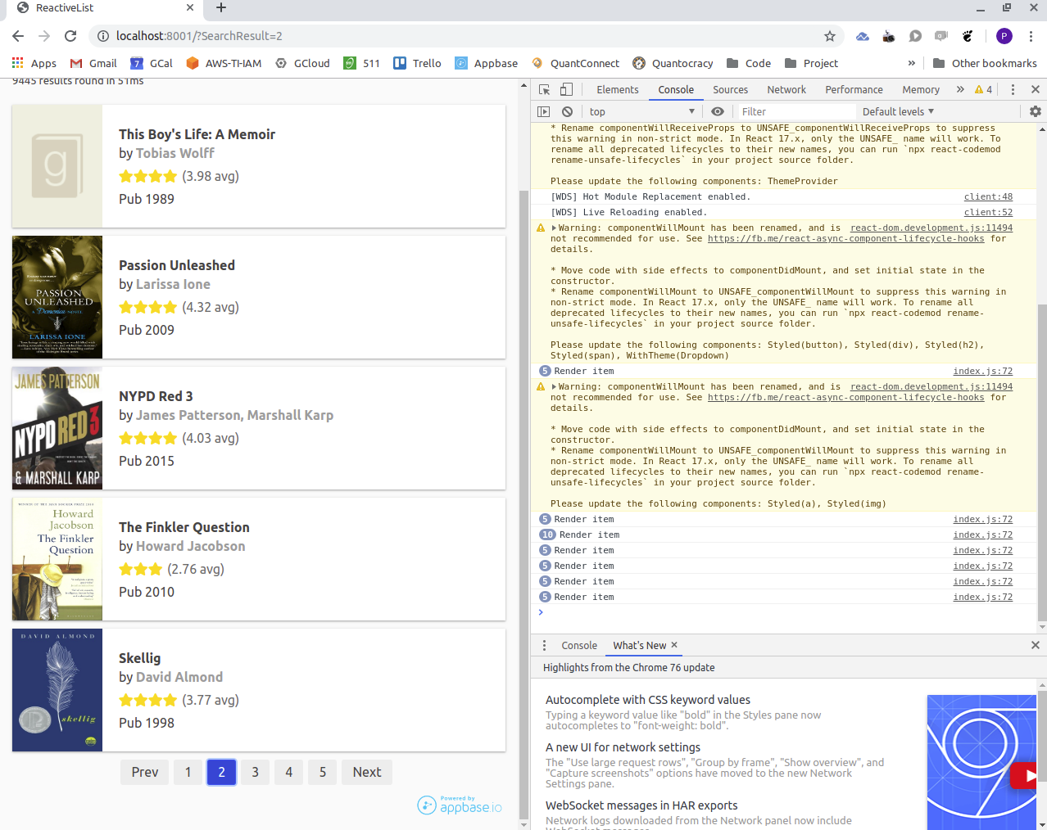Go forward in browser history

pyautogui.click(x=44, y=36)
